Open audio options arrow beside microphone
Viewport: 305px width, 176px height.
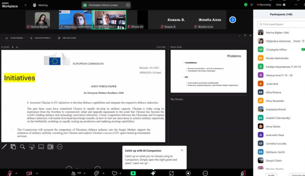tap(16, 173)
